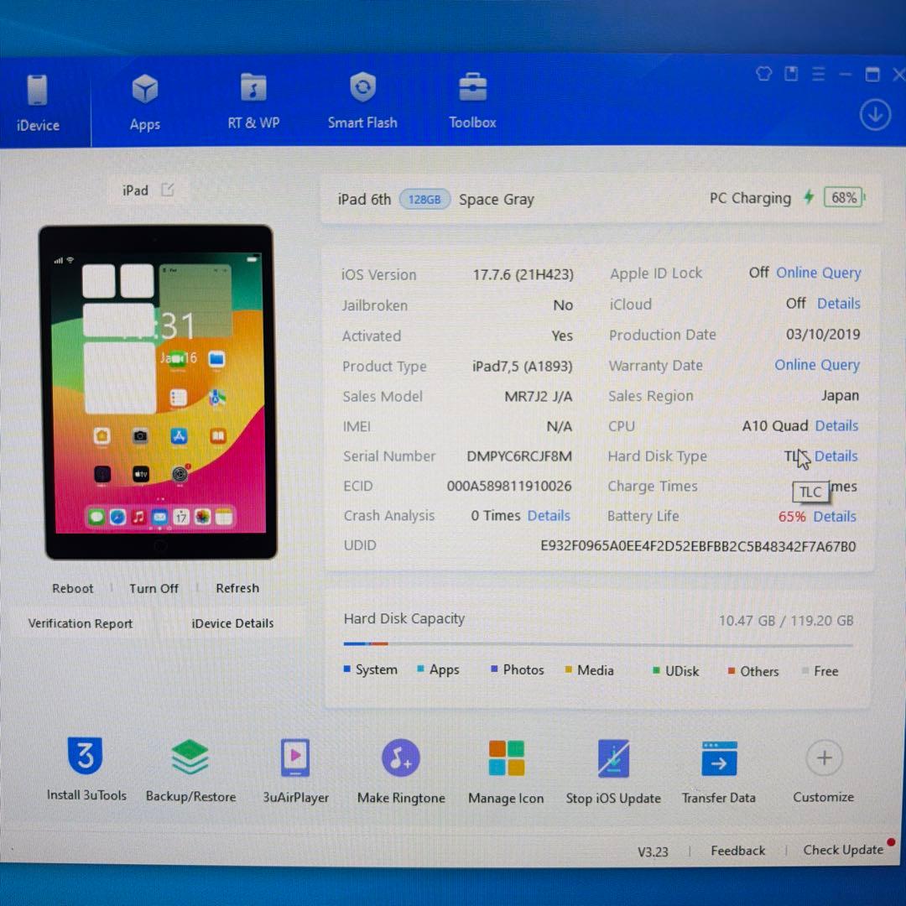The image size is (906, 906).
Task: Select the RT & WP icon
Action: pyautogui.click(x=253, y=98)
